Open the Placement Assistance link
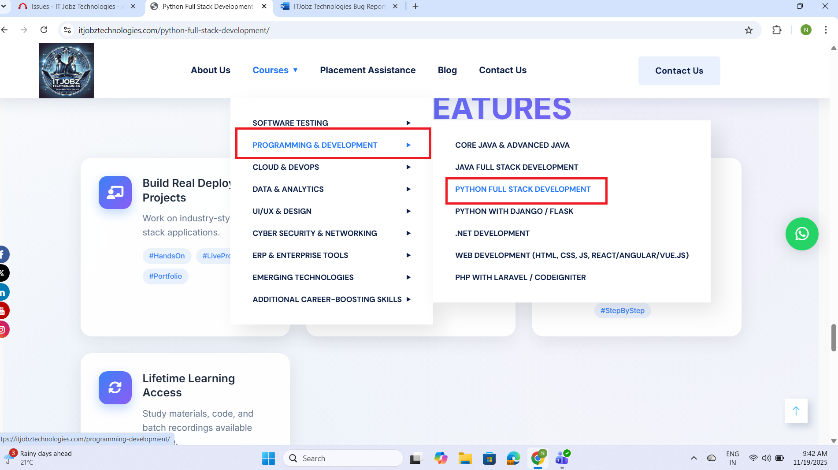This screenshot has height=470, width=838. click(x=367, y=70)
